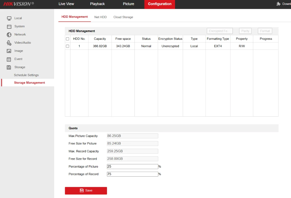The width and height of the screenshot is (291, 198).
Task: Click the Local monitor icon in sidebar
Action: [x=9, y=18]
